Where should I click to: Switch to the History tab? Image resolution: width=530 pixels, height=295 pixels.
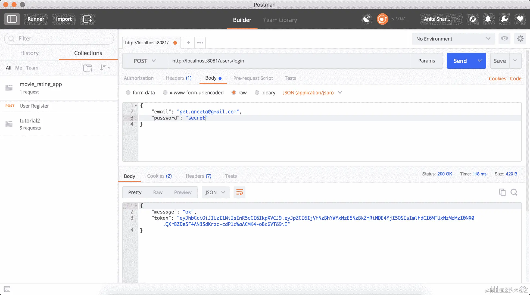29,53
